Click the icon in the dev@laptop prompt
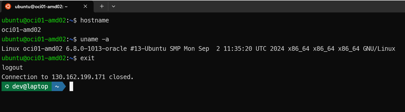The image size is (405, 112). coord(7,86)
